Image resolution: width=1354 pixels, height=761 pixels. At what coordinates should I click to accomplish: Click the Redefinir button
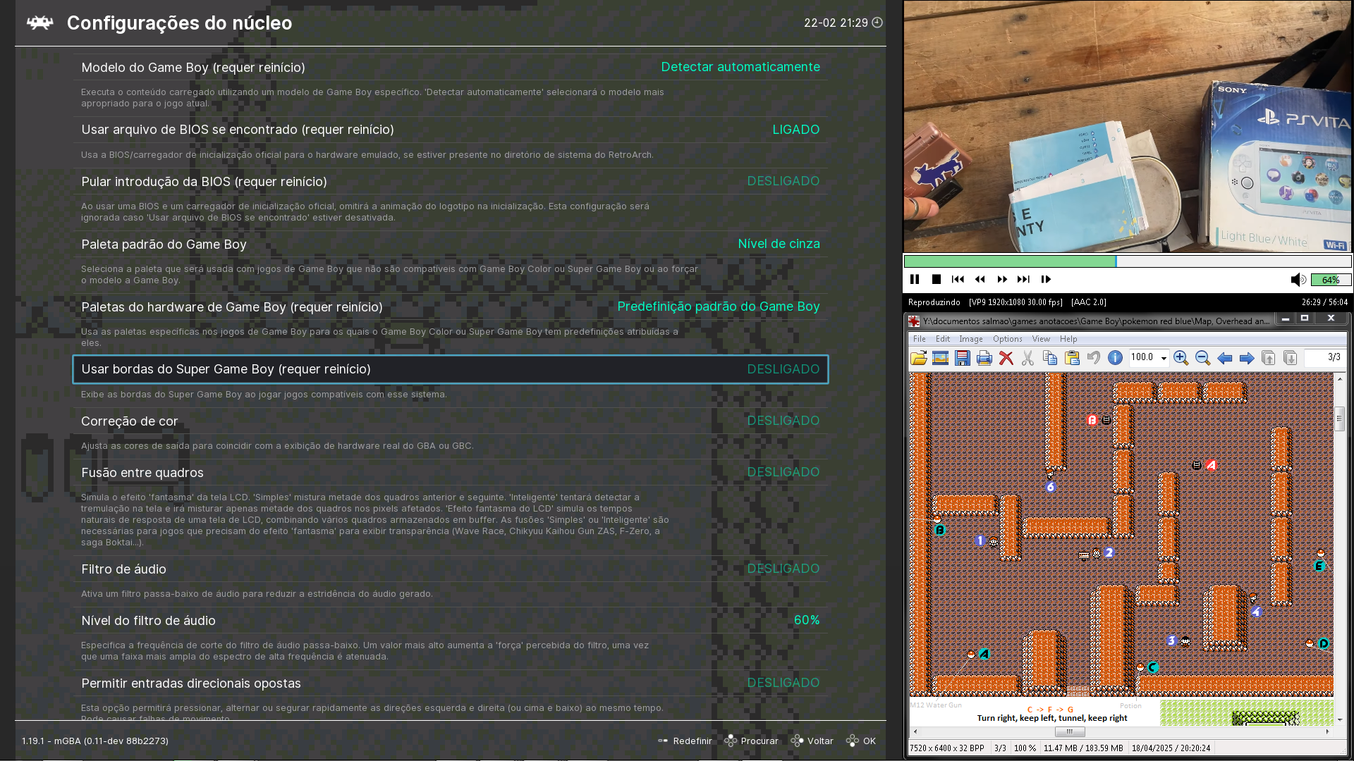(x=685, y=741)
